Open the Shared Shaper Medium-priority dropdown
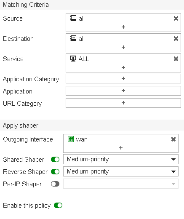Screen dimensions: 184x219 [x=121, y=159]
